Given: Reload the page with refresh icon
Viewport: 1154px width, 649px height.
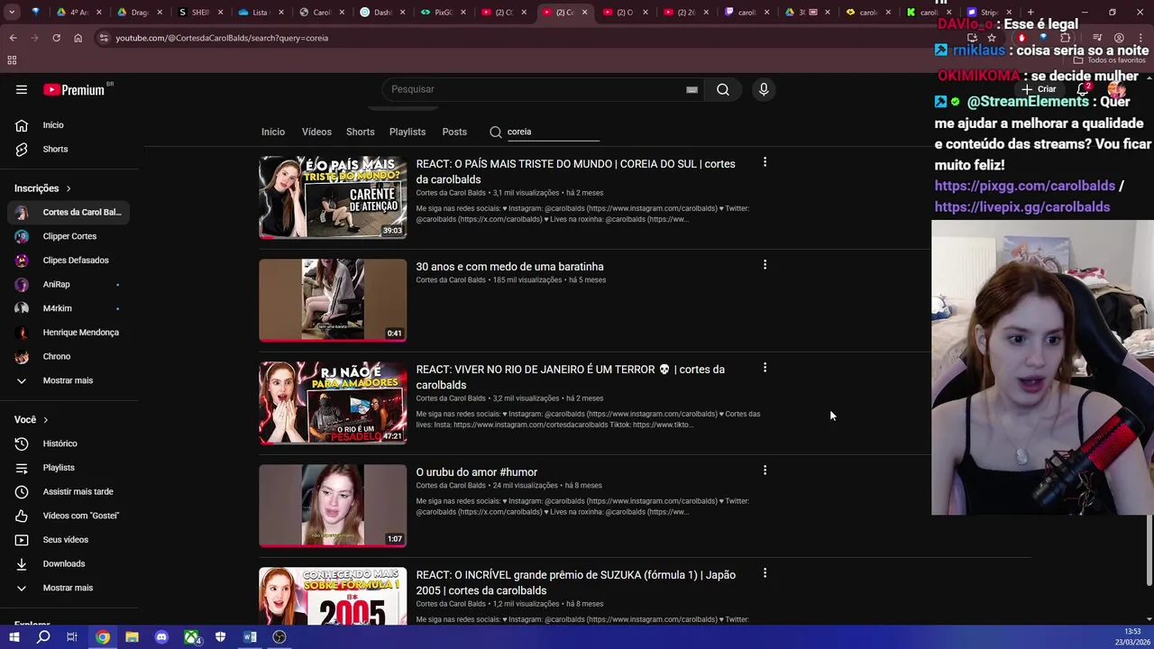Looking at the screenshot, I should (56, 38).
